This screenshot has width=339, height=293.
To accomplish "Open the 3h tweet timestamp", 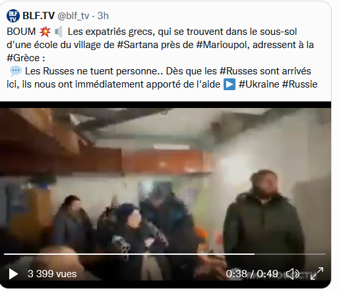I will [x=103, y=16].
